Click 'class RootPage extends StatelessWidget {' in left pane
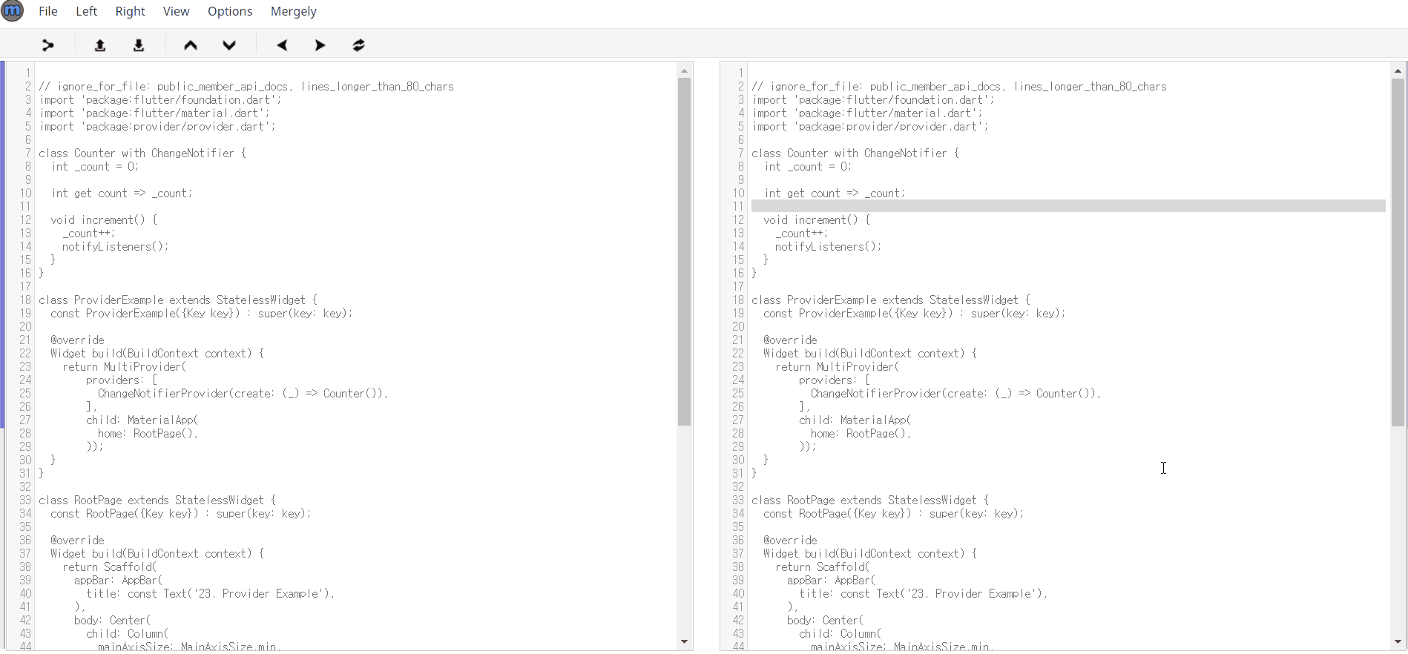This screenshot has width=1408, height=654. coord(157,500)
